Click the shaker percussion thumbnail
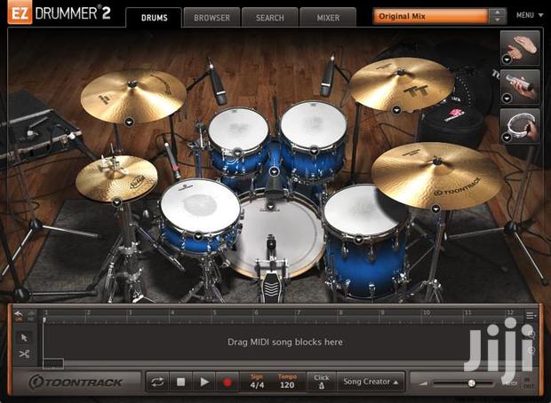This screenshot has width=551, height=403. (520, 87)
